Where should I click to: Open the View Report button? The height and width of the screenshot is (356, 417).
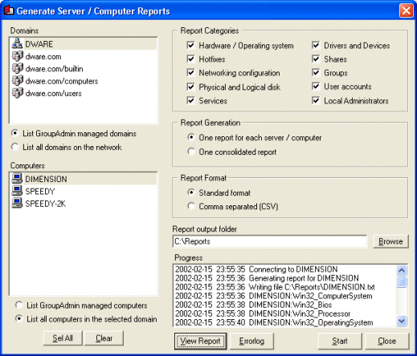pos(200,341)
